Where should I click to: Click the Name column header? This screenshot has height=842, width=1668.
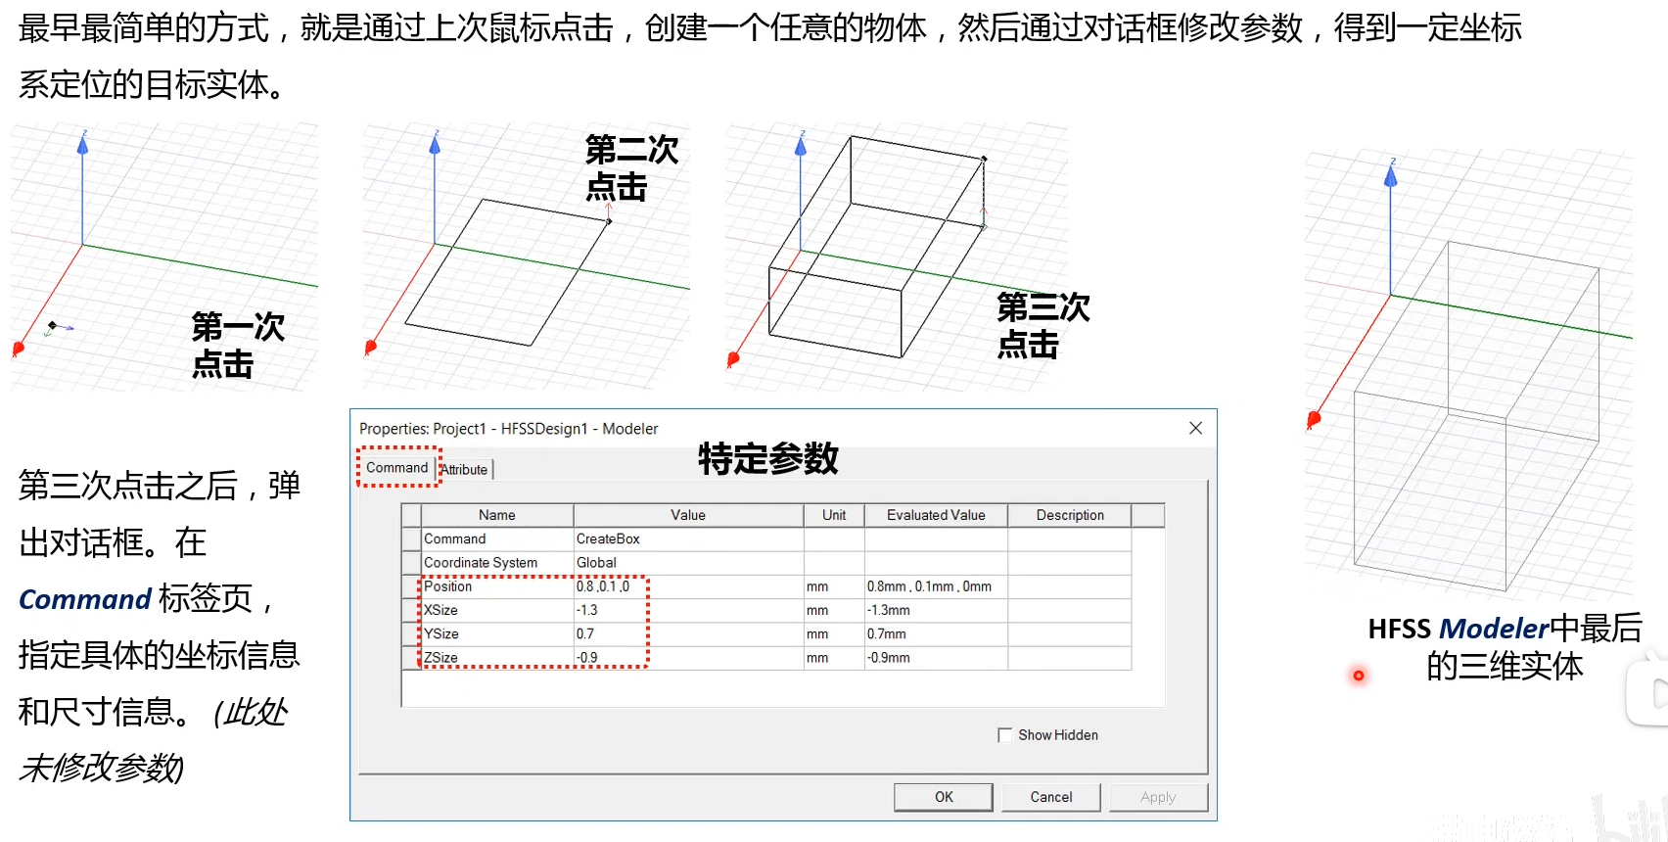[x=497, y=515]
